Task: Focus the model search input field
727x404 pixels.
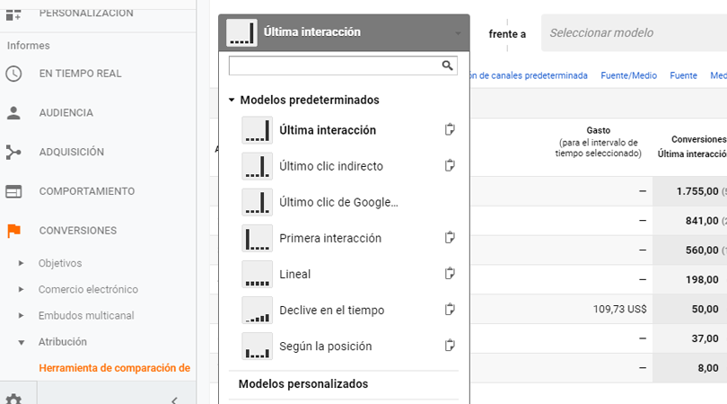Action: [x=343, y=66]
